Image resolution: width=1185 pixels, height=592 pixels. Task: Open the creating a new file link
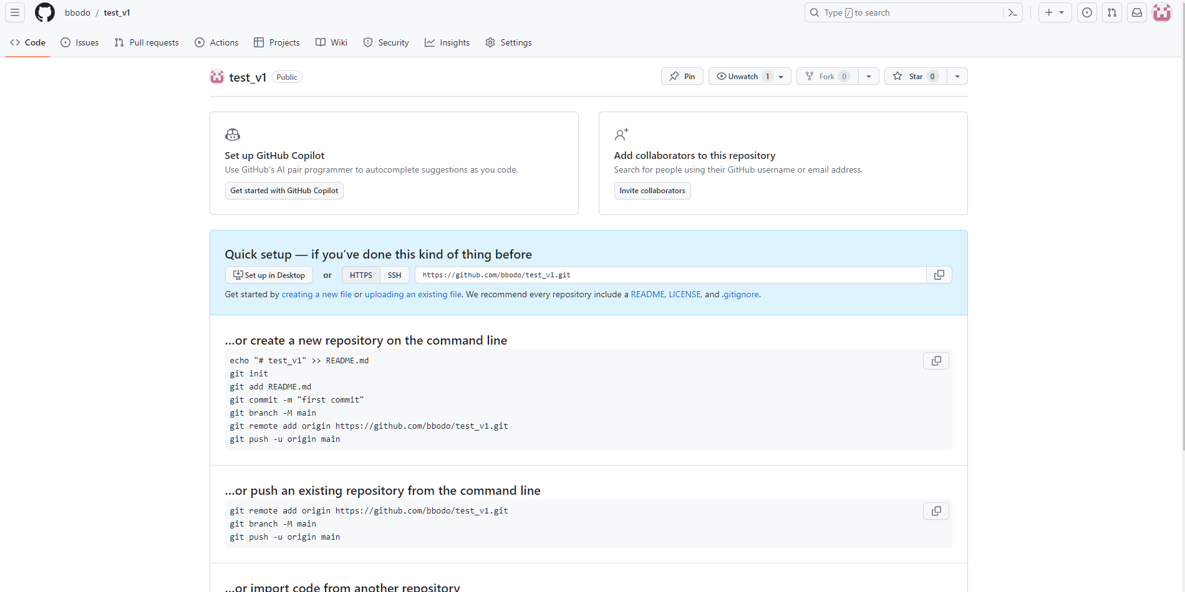click(x=317, y=294)
